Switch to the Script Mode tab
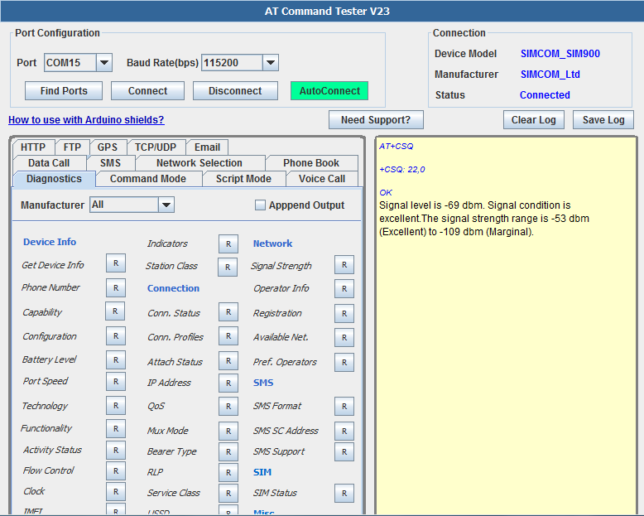644x516 pixels. click(x=243, y=179)
